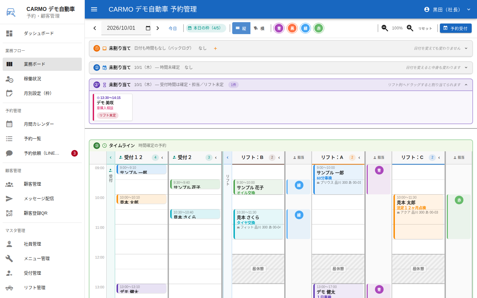The height and width of the screenshot is (298, 477).
Task: Open 予約依頼（LINE） menu item
Action: (42, 153)
